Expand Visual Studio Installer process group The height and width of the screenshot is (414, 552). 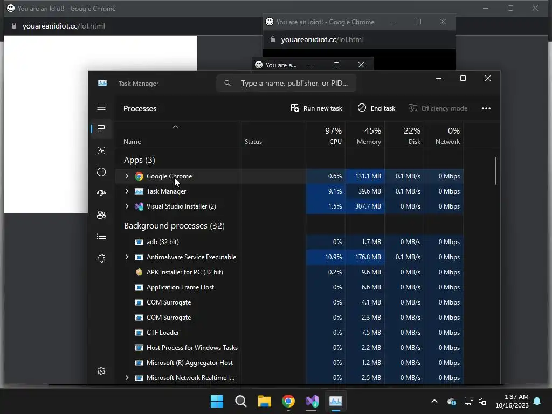pyautogui.click(x=127, y=206)
